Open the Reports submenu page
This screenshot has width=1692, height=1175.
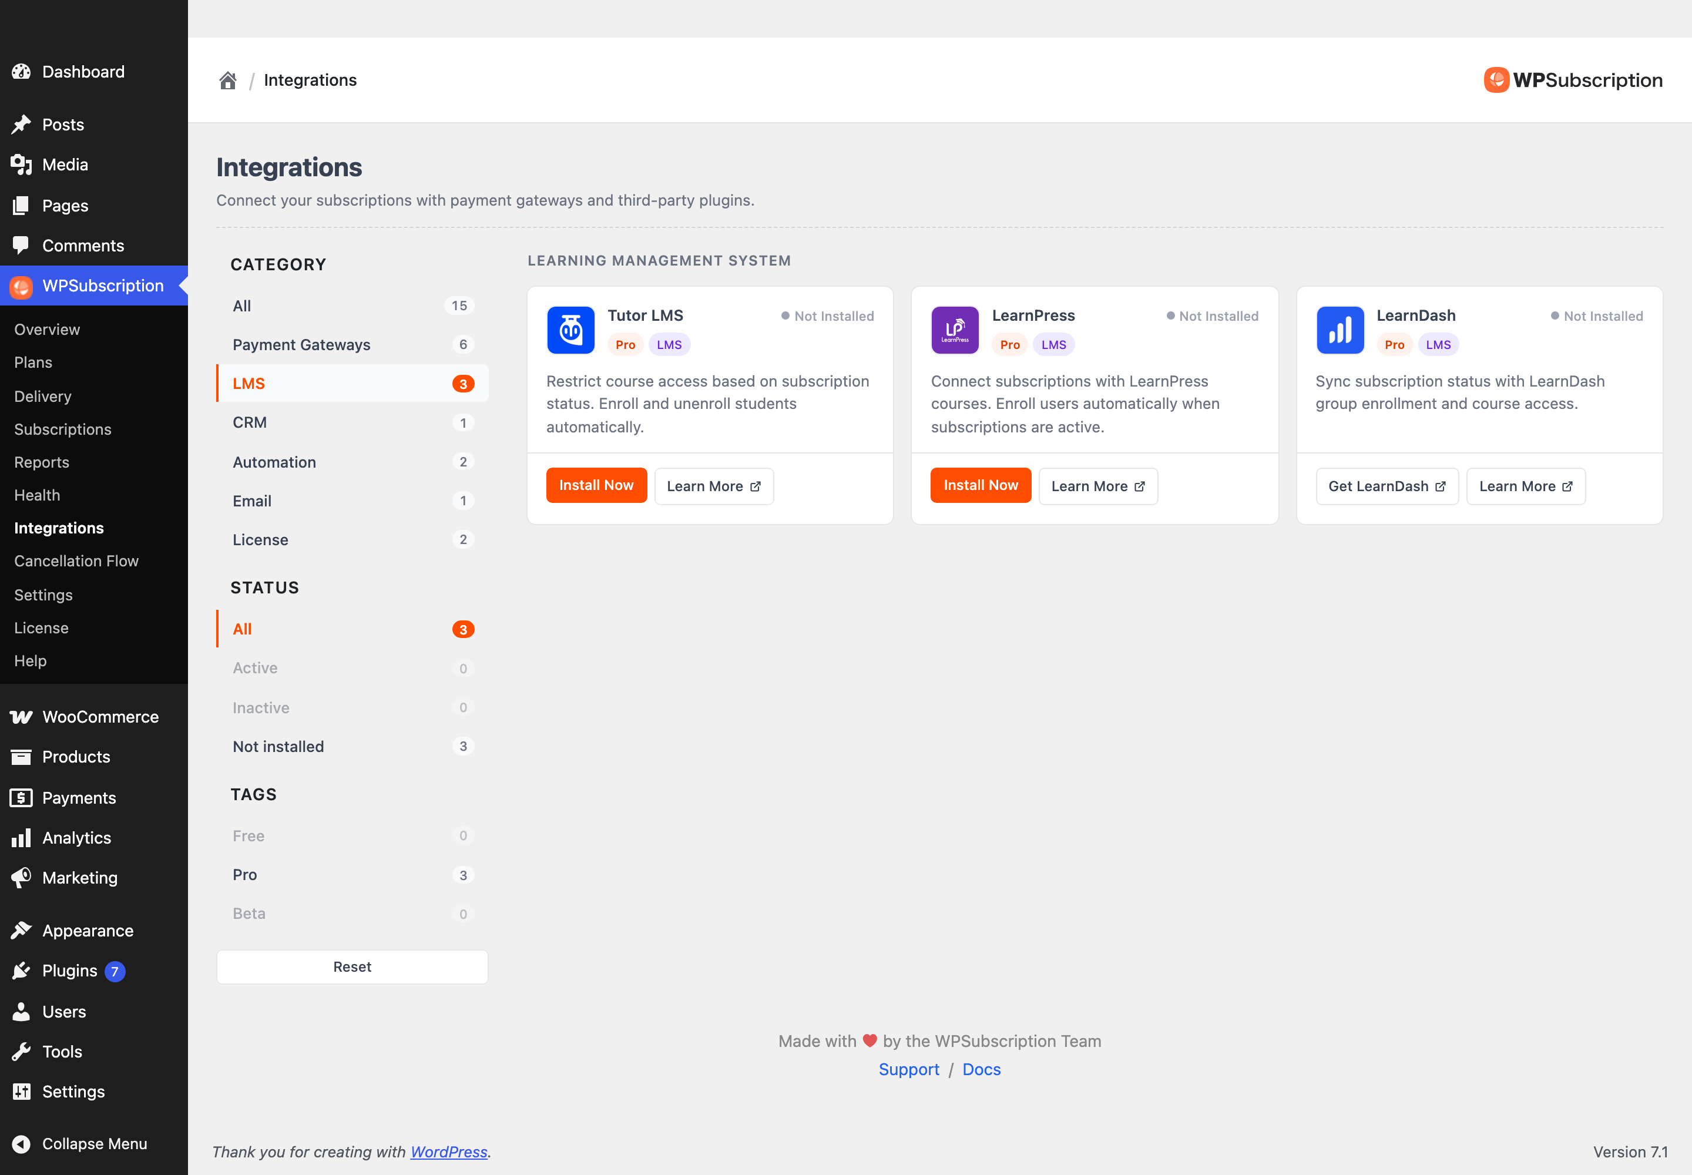coord(41,462)
